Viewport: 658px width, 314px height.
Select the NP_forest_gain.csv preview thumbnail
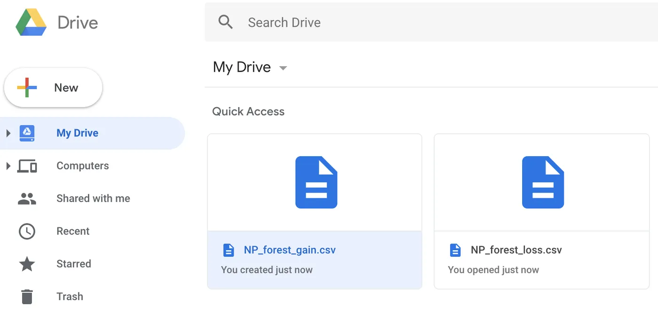(x=315, y=183)
